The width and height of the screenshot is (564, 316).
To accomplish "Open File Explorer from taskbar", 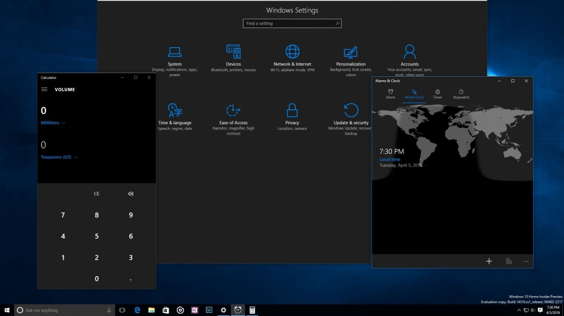I will pos(151,310).
